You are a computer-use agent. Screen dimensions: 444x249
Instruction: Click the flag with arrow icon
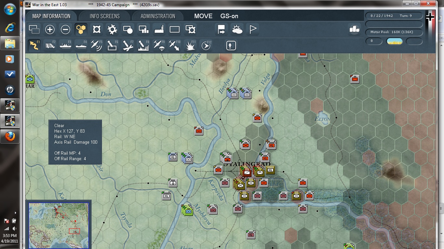221,30
